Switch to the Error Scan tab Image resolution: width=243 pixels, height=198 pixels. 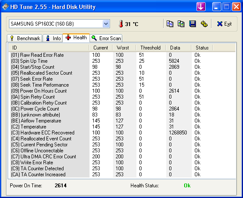pyautogui.click(x=106, y=38)
